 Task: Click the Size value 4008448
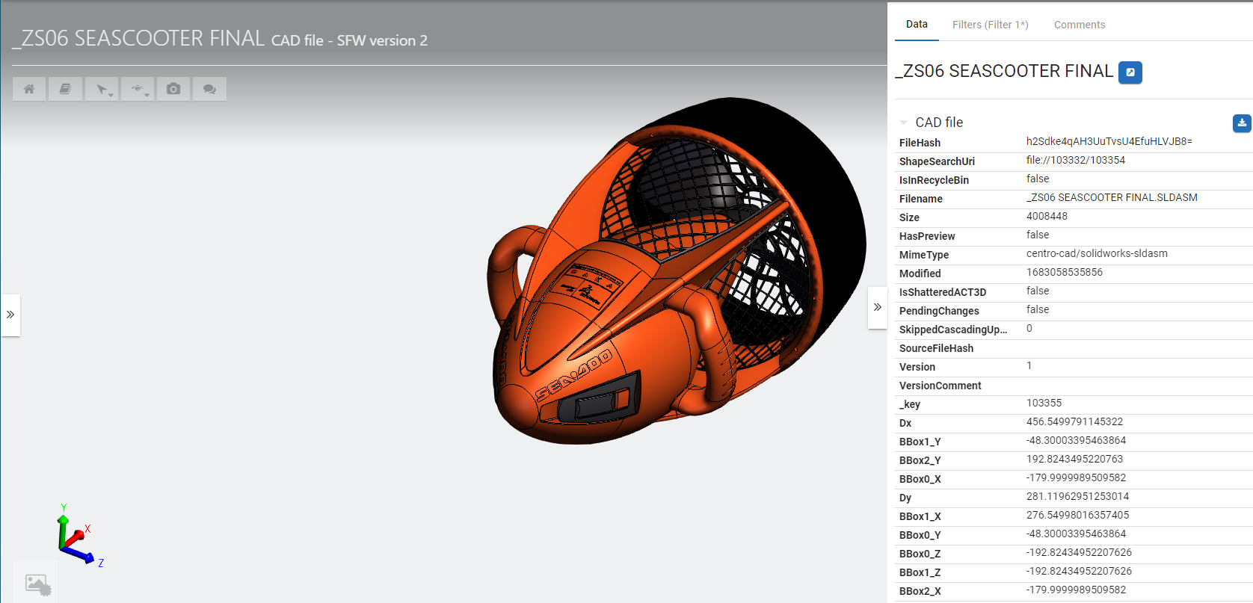(x=1047, y=216)
